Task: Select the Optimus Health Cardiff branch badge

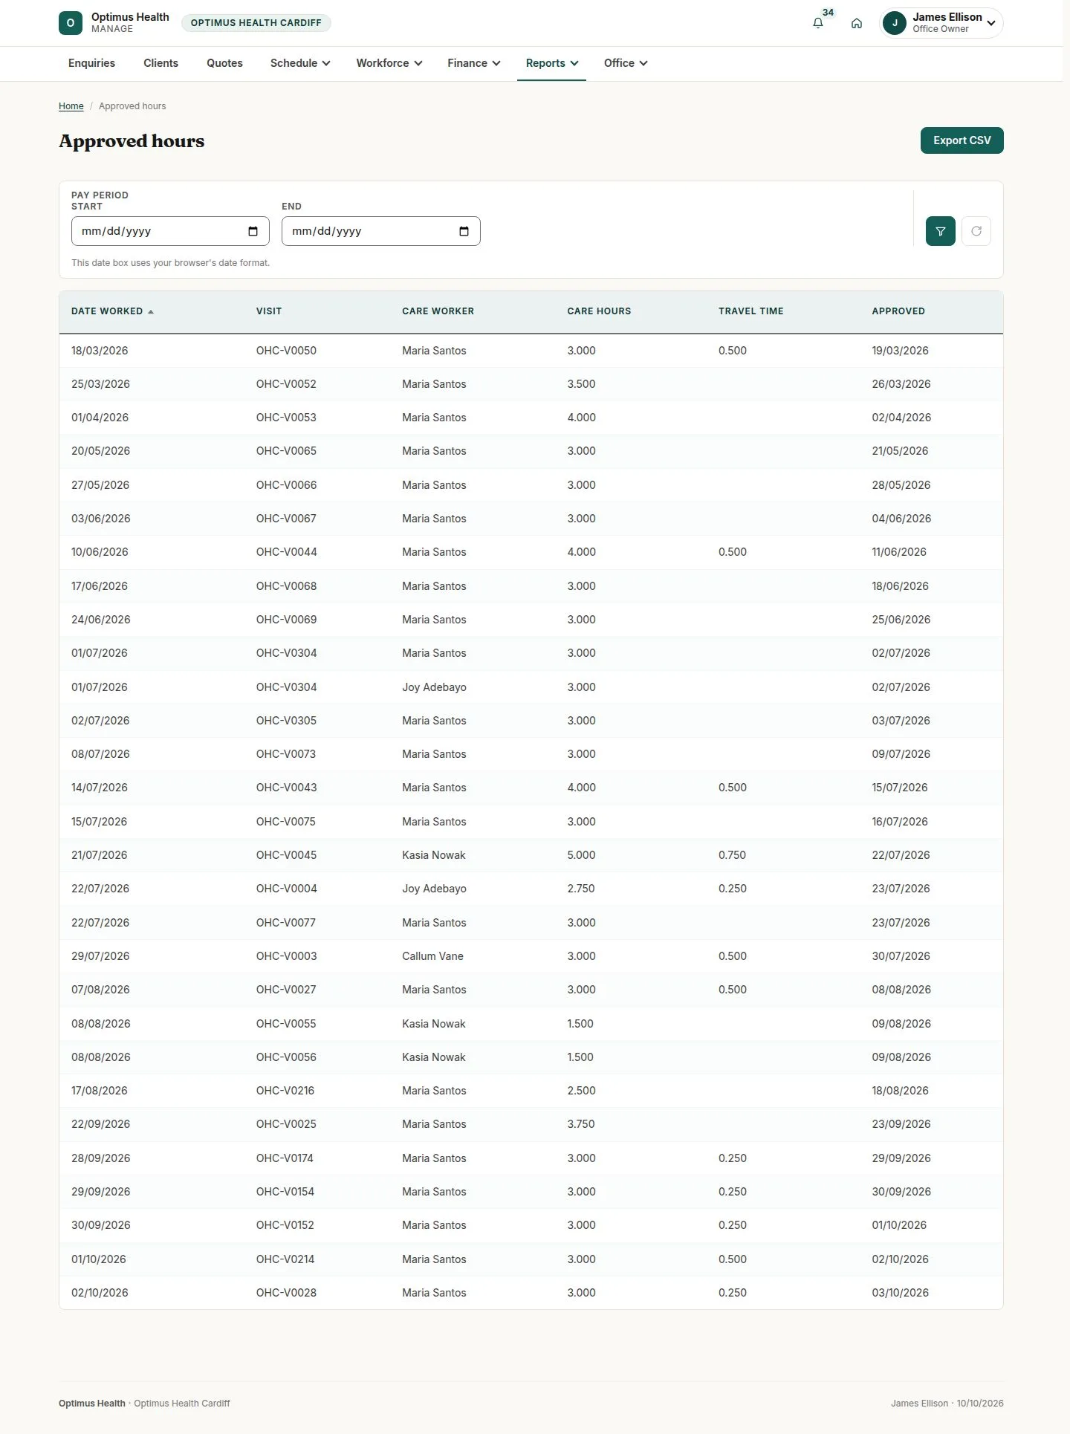Action: point(256,23)
